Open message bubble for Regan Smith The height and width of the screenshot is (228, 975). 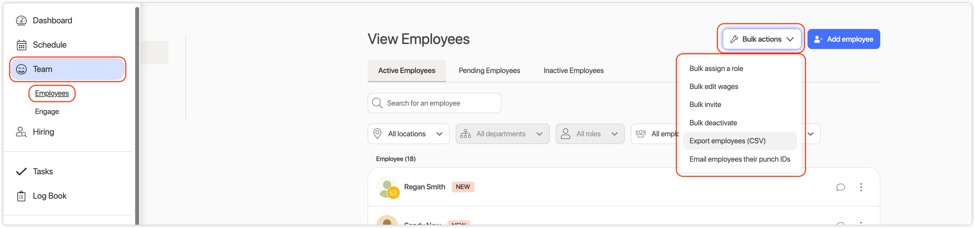(840, 187)
